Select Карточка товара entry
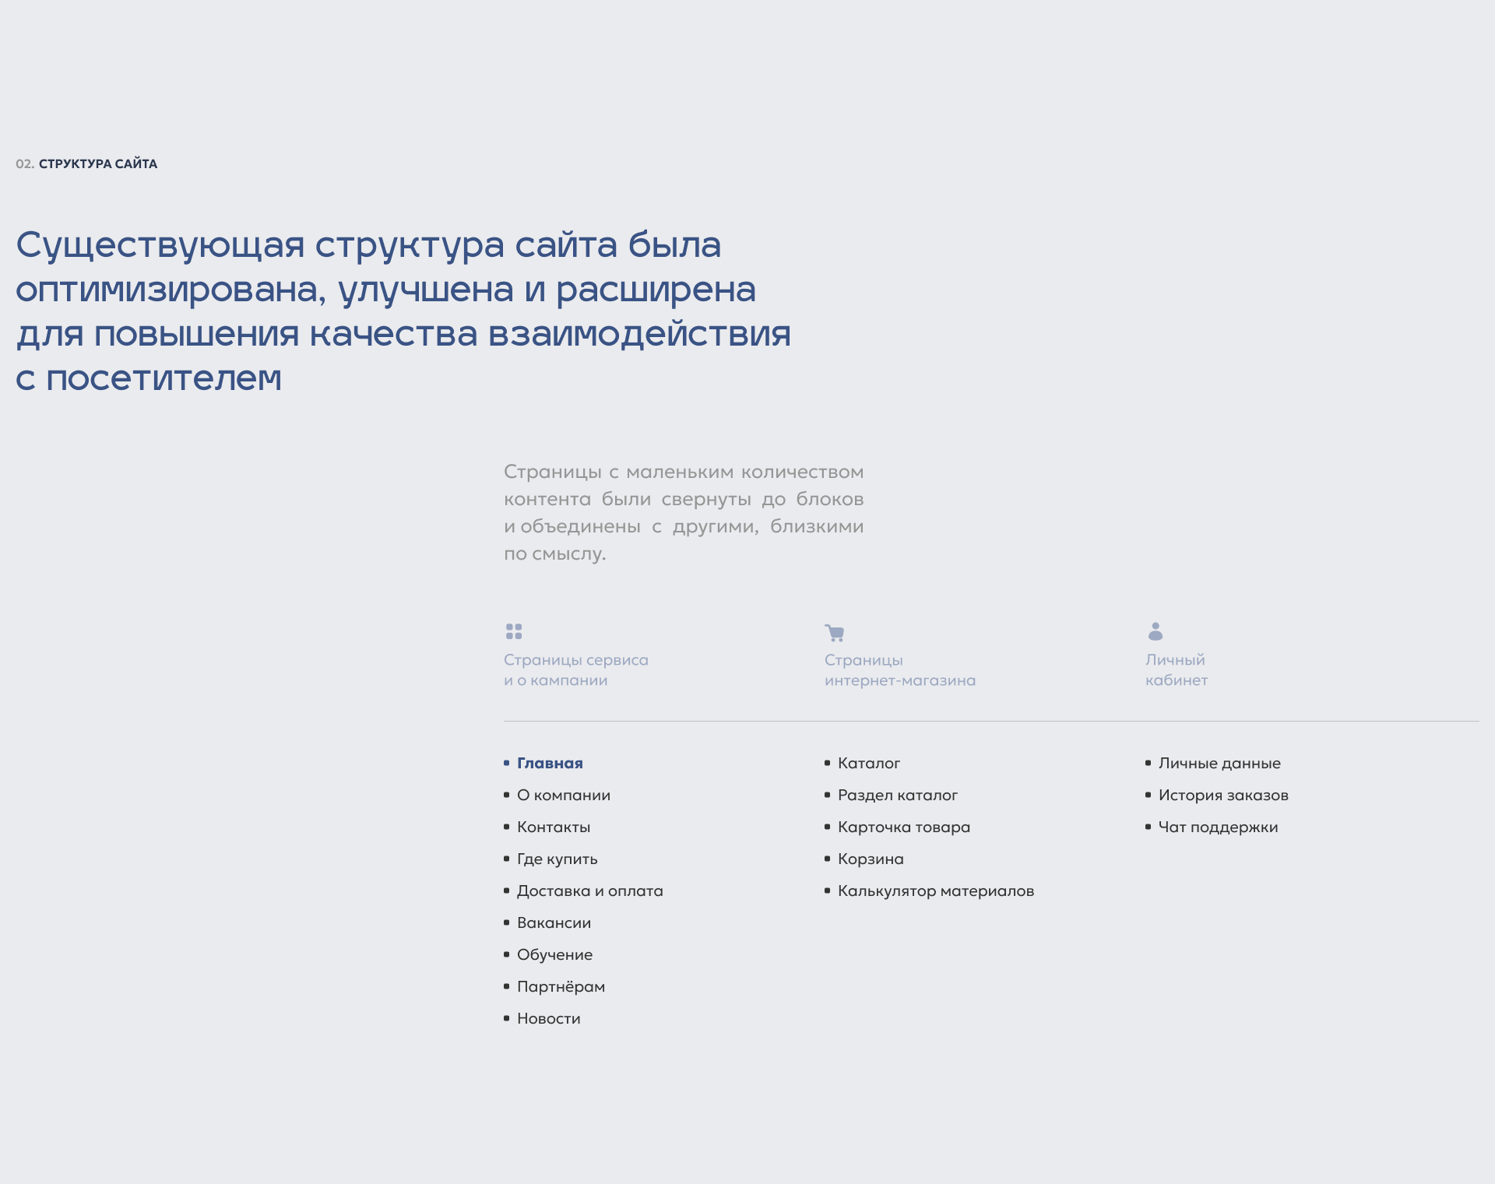The width and height of the screenshot is (1495, 1184). click(x=903, y=827)
